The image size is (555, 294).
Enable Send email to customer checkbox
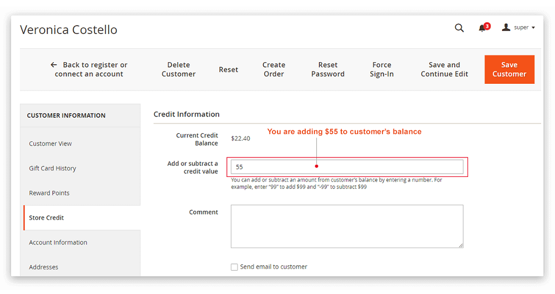tap(234, 267)
